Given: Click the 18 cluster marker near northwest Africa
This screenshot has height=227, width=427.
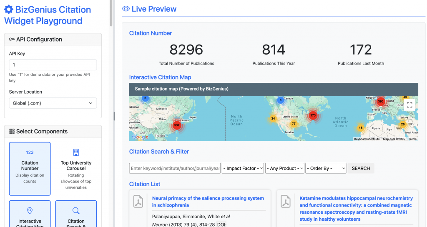Looking at the screenshot, I should tap(361, 128).
